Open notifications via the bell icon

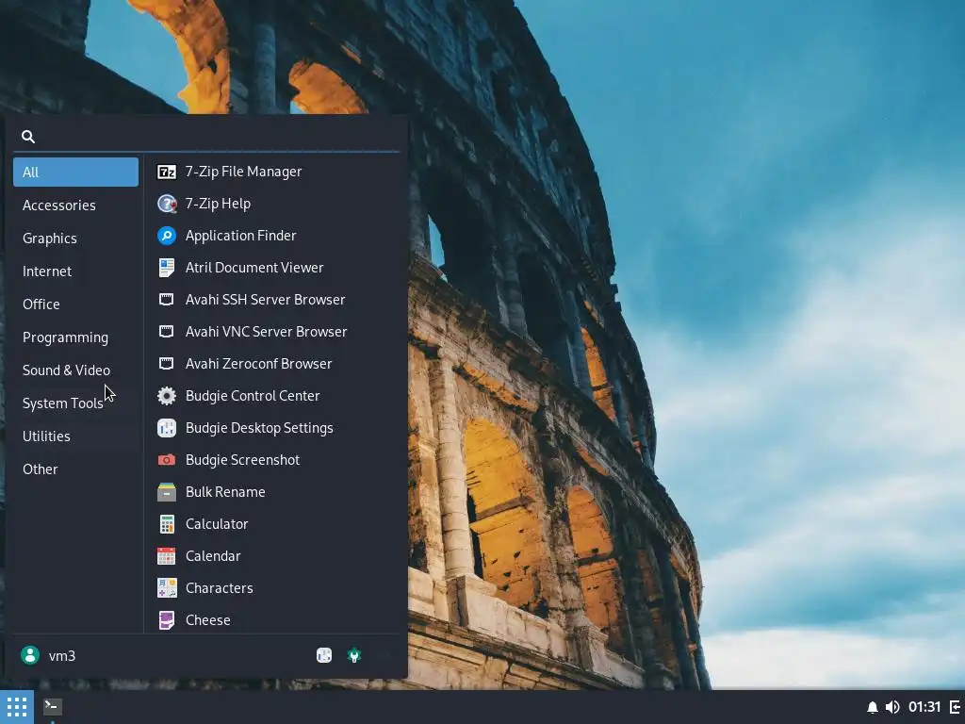872,707
